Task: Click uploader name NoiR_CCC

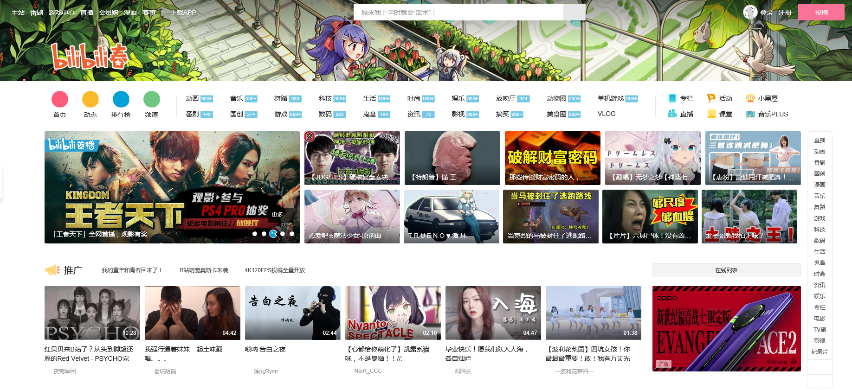Action: [368, 371]
